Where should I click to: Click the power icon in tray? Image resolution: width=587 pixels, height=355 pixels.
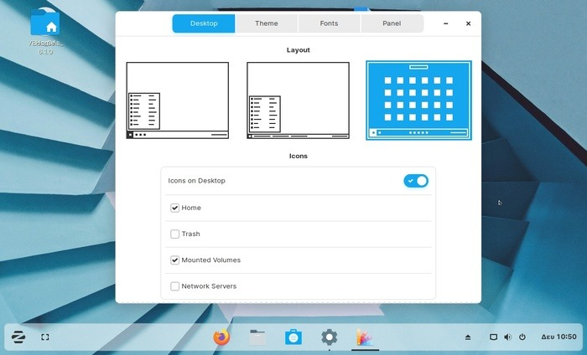(522, 337)
